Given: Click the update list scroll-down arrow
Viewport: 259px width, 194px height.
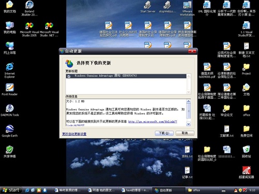Looking at the screenshot, I should (189, 92).
